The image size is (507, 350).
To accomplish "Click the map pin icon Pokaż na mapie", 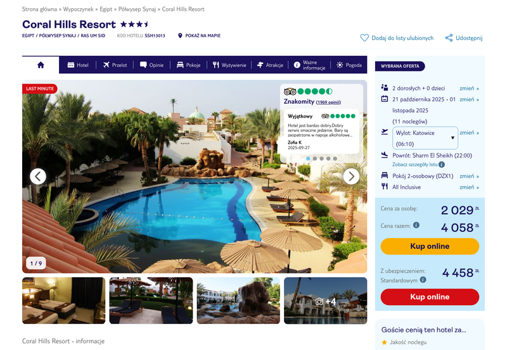I will coord(180,35).
